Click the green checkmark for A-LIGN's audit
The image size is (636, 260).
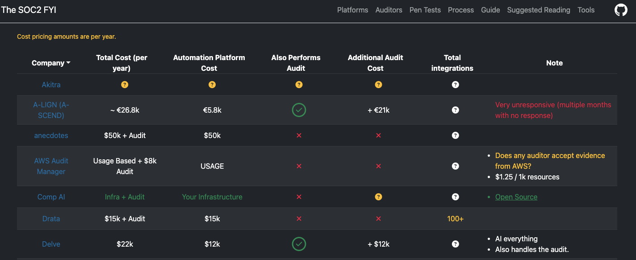299,110
